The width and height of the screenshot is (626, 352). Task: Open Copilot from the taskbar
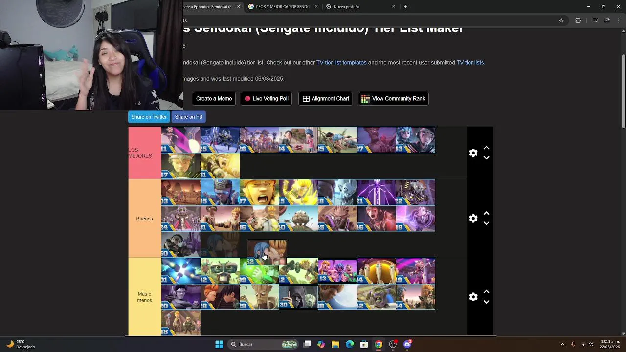(321, 344)
